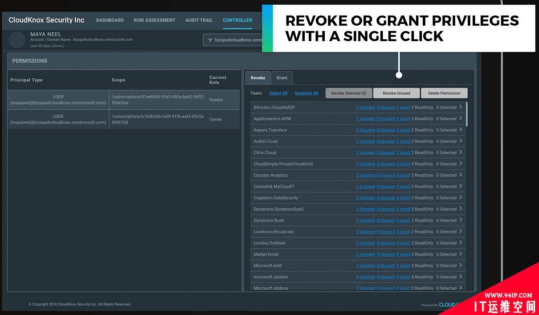Click 0 Used link for Lombiq.DotNest
The image size is (539, 315).
pos(403,243)
